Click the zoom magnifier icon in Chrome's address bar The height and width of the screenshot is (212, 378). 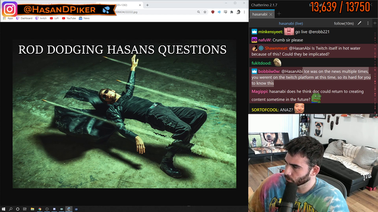click(x=198, y=12)
